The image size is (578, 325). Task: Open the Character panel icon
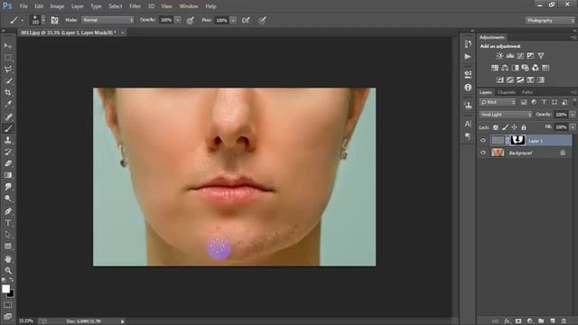click(468, 124)
